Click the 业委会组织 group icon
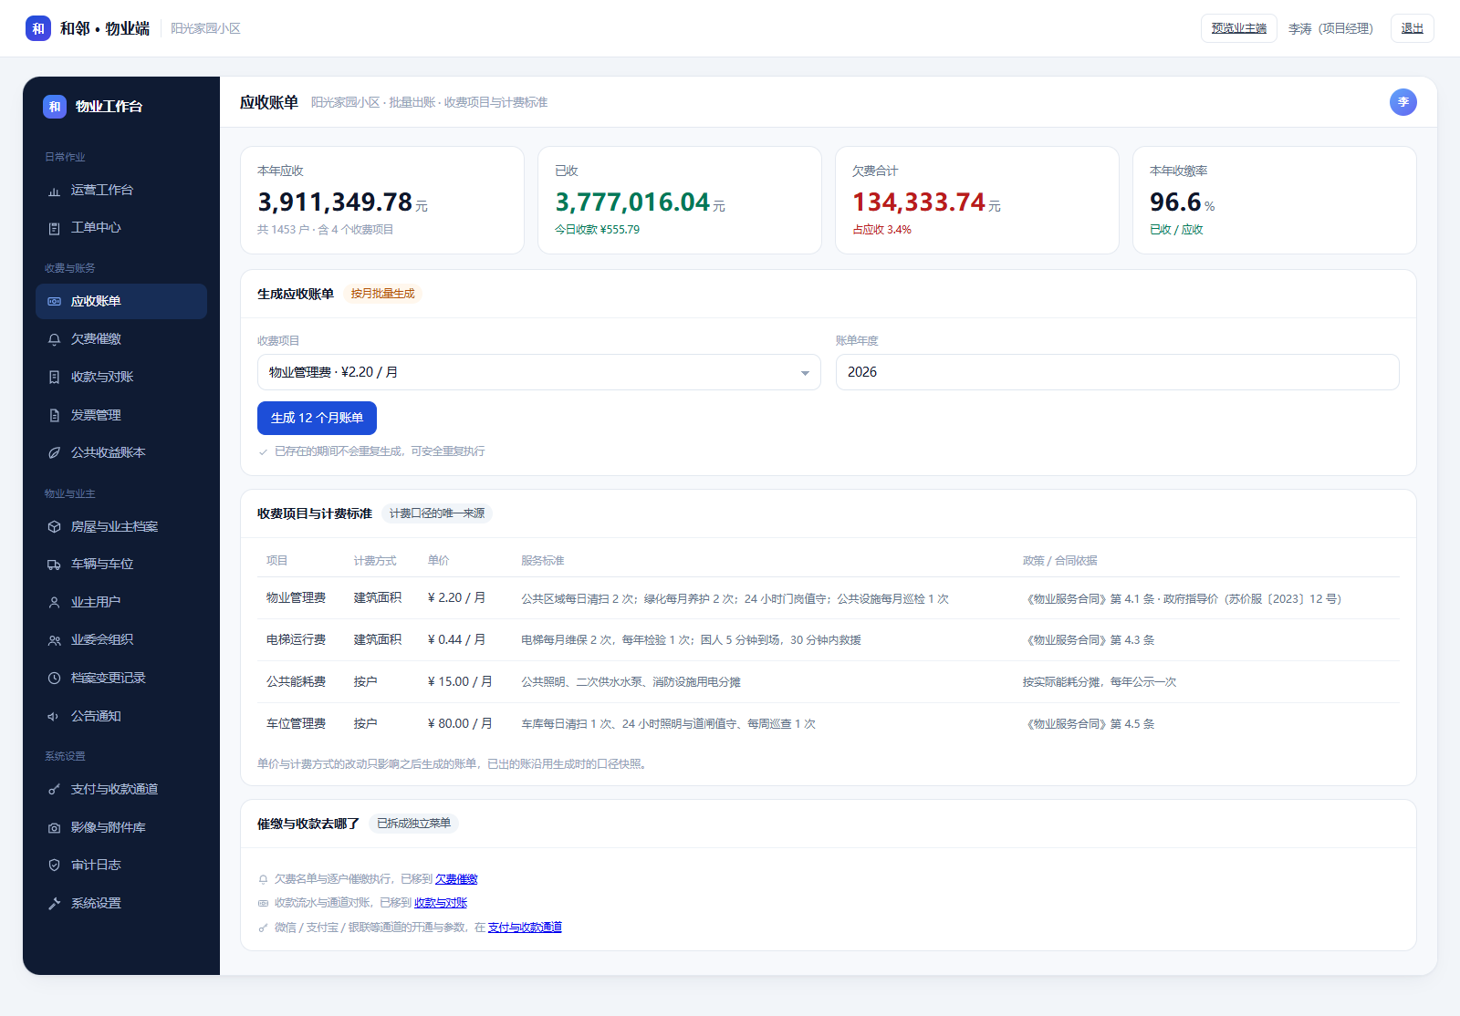The height and width of the screenshot is (1016, 1460). click(54, 640)
